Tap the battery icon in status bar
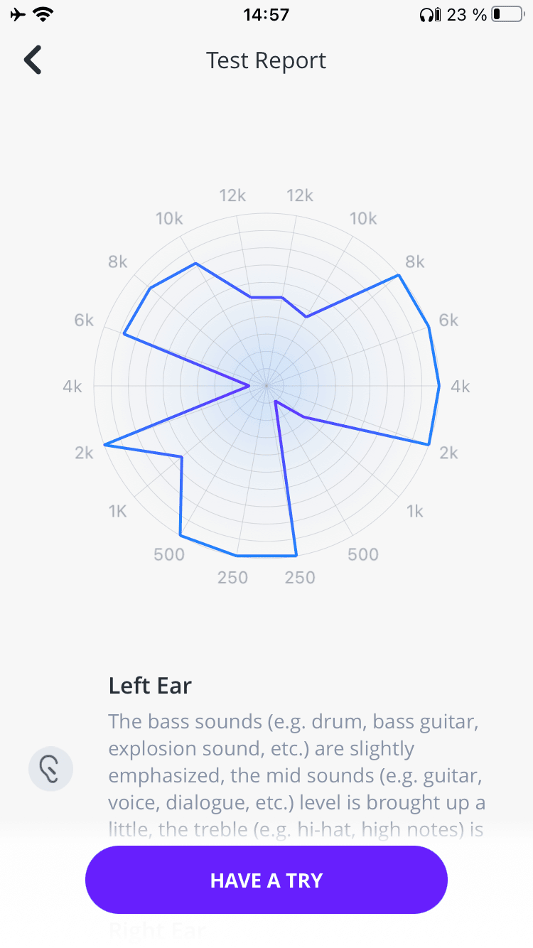 pyautogui.click(x=507, y=14)
